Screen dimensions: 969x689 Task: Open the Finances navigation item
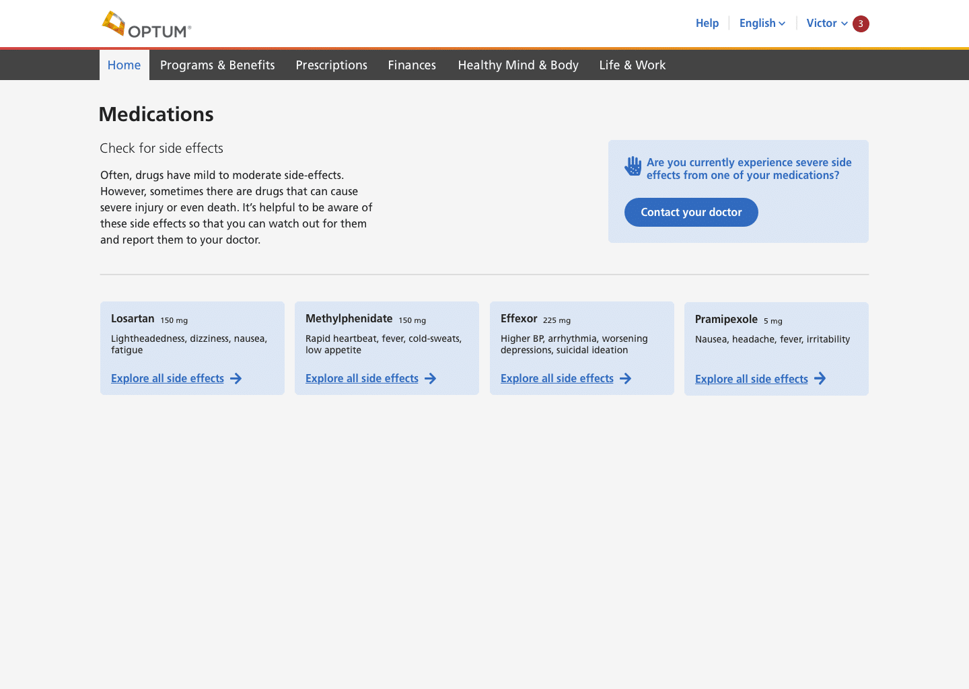tap(412, 65)
